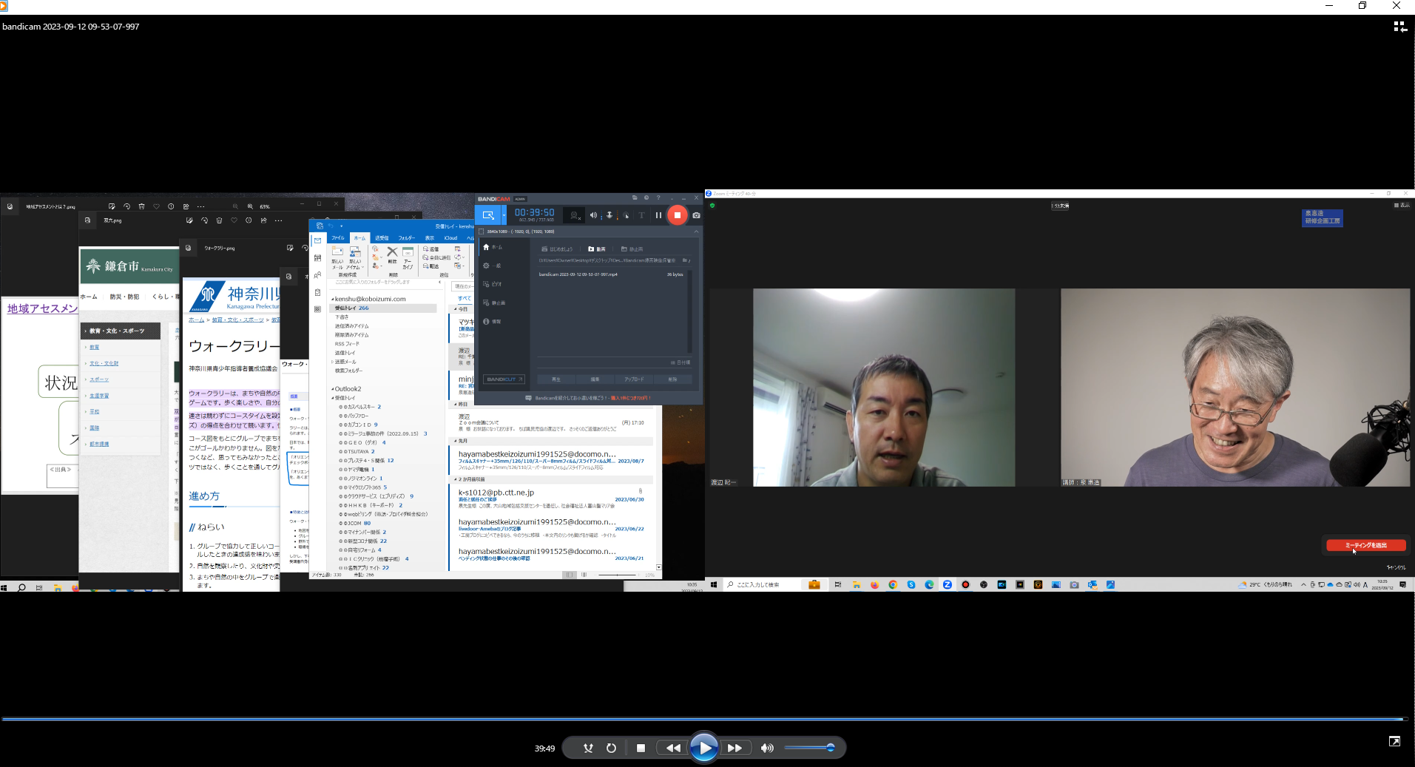Click the media player Play button

click(703, 748)
